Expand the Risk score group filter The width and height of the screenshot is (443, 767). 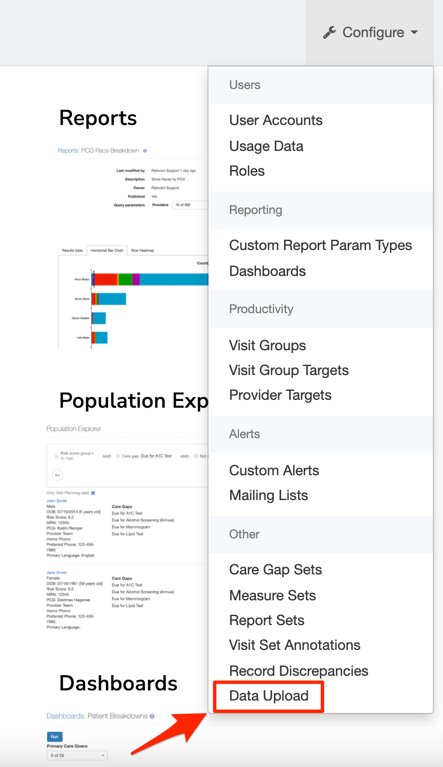tap(78, 453)
